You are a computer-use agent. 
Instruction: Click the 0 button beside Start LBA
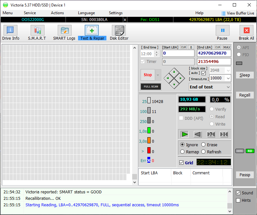191,47
